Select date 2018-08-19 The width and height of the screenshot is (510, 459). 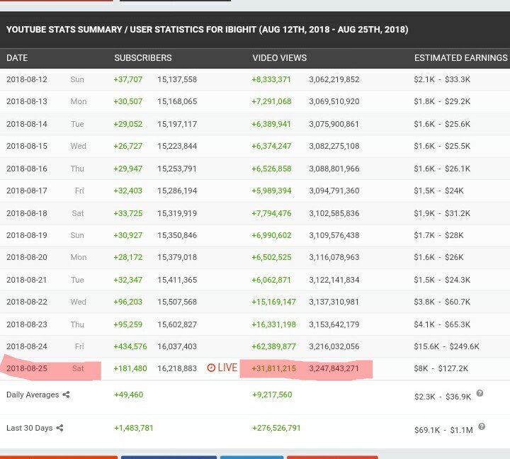click(x=27, y=235)
